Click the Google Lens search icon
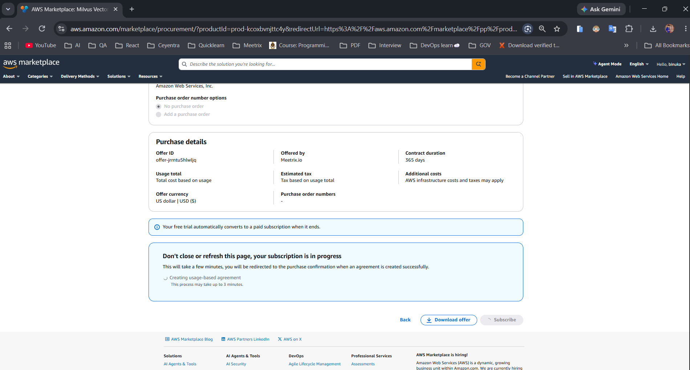Viewport: 690px width, 370px height. (x=528, y=29)
